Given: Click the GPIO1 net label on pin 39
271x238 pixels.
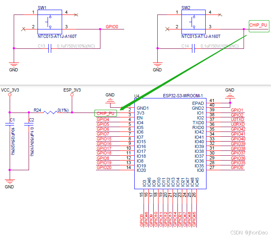Looking at the screenshot, I should tap(237, 110).
